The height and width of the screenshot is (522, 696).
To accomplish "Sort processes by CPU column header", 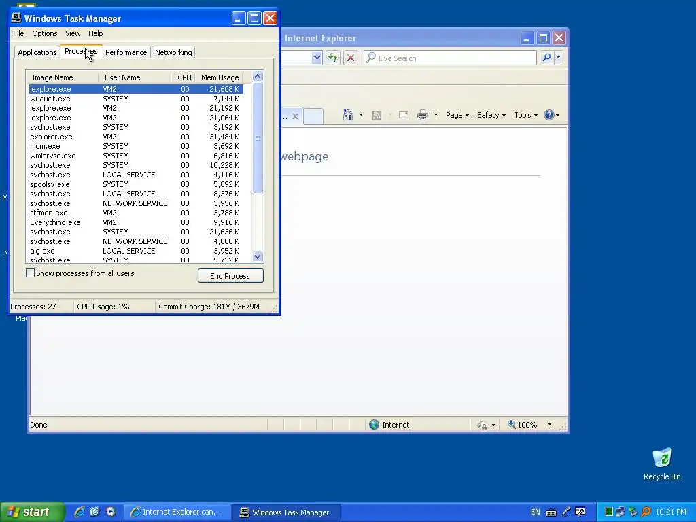I will (184, 77).
